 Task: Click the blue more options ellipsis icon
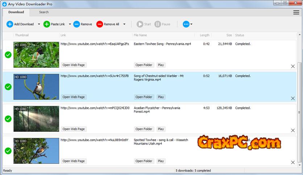point(186,24)
